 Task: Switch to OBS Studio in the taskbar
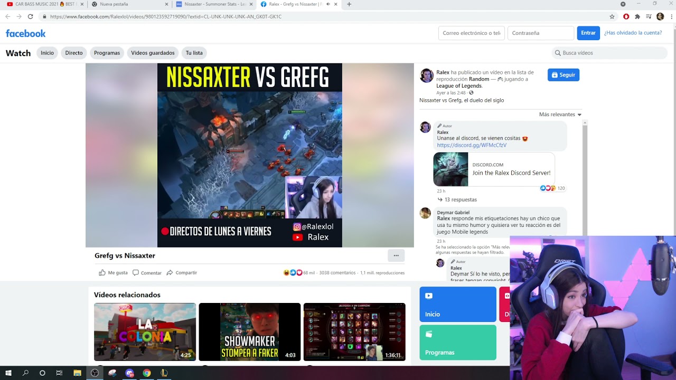coord(95,373)
